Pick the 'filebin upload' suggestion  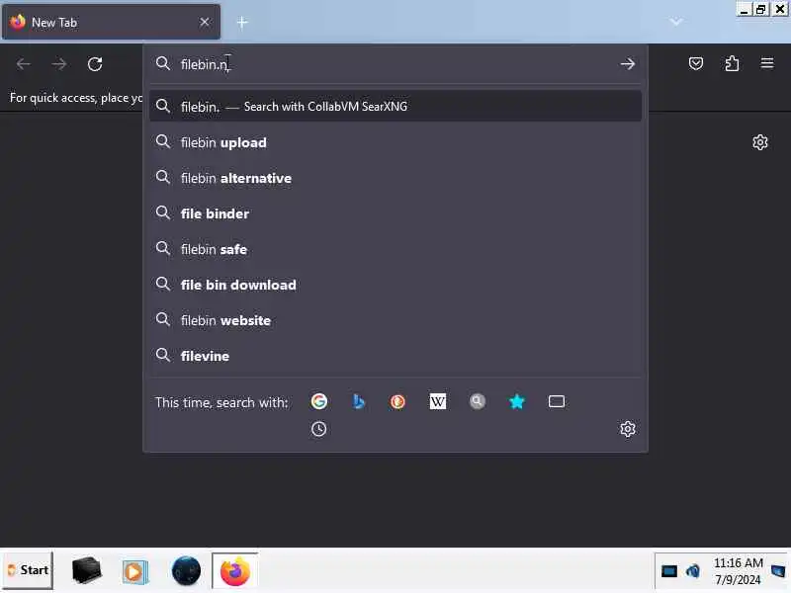(x=395, y=142)
